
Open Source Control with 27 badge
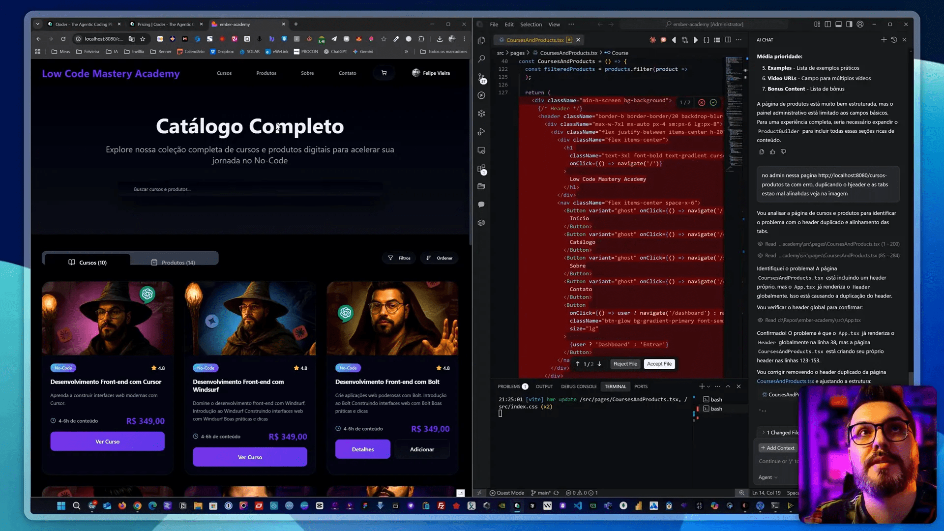[481, 78]
